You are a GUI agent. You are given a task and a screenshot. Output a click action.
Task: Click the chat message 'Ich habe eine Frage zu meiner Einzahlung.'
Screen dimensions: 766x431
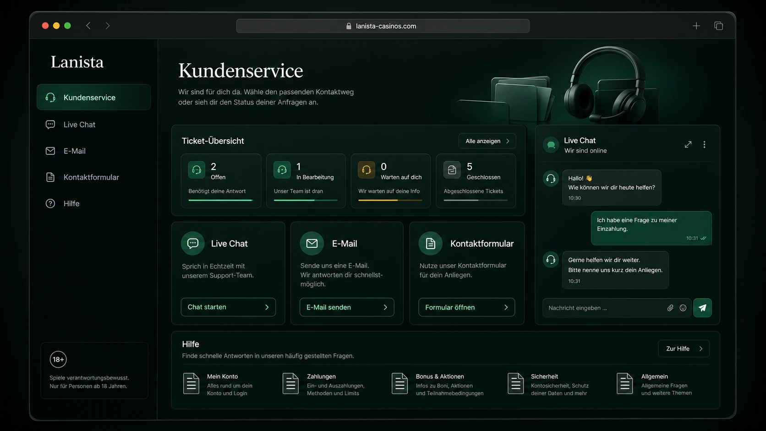pos(651,228)
